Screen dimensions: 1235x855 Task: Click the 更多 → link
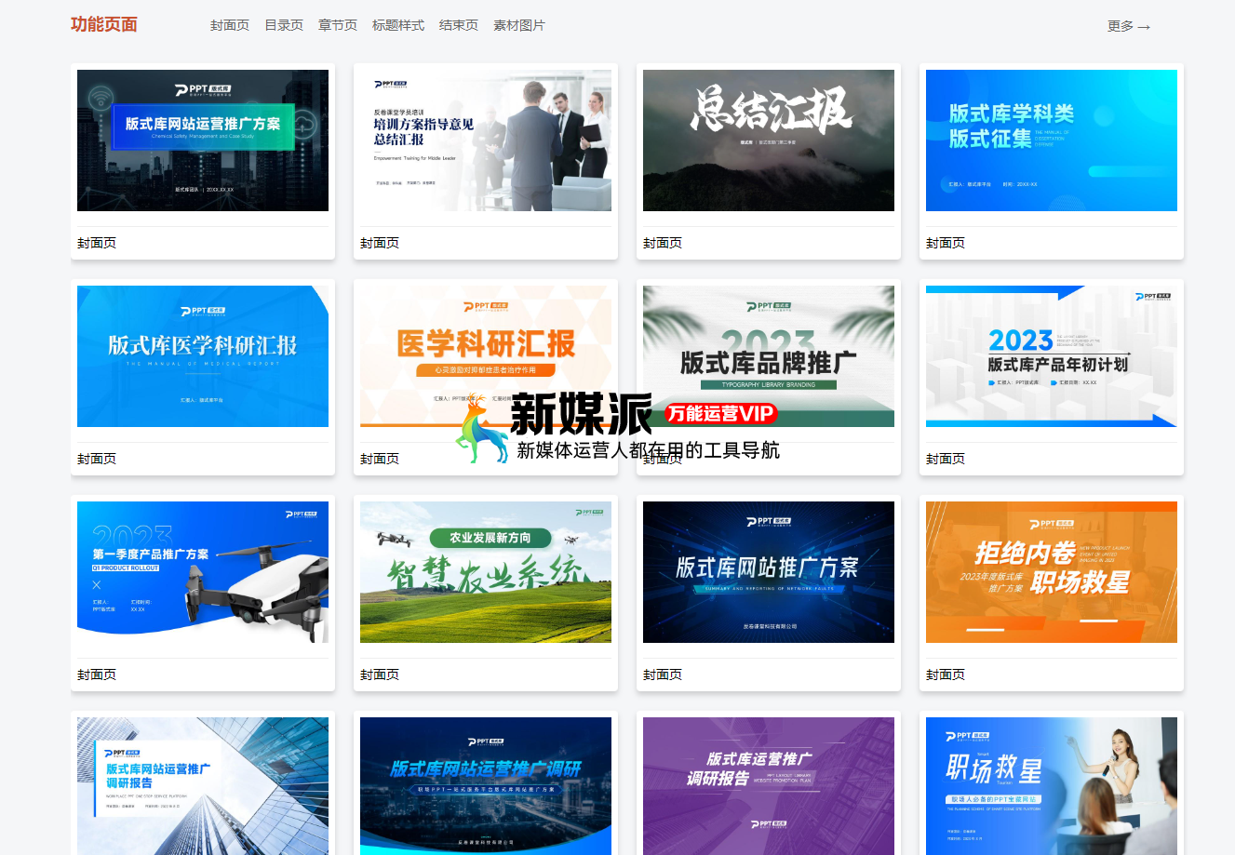[x=1129, y=26]
